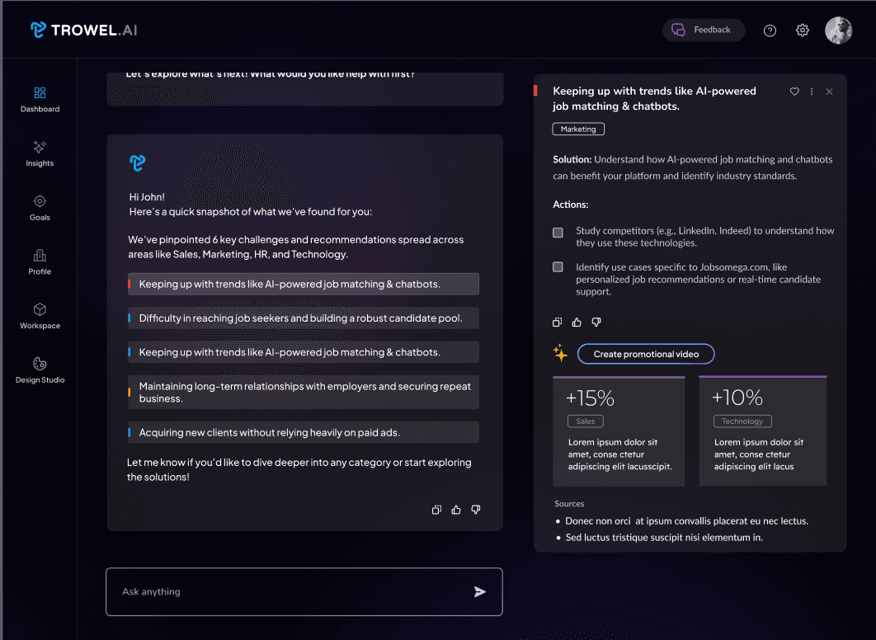Image resolution: width=876 pixels, height=640 pixels.
Task: Click the Trowel.AI logo
Action: (x=84, y=30)
